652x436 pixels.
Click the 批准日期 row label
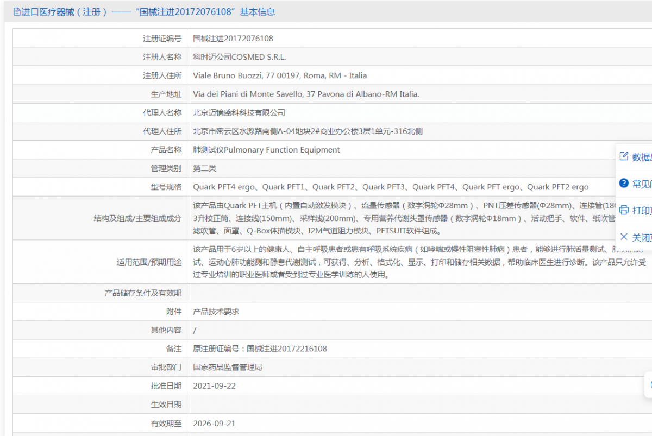tap(166, 386)
